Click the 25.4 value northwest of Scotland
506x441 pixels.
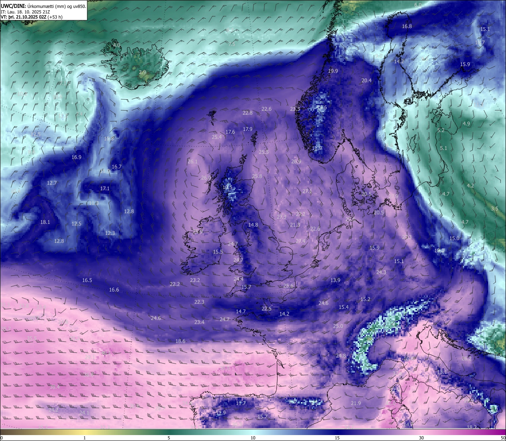217,137
